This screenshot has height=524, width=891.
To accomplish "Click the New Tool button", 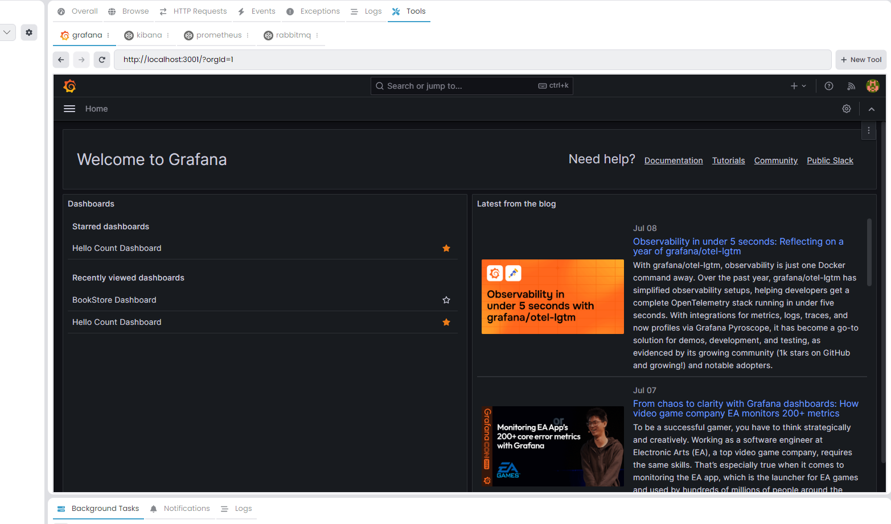I will click(861, 60).
